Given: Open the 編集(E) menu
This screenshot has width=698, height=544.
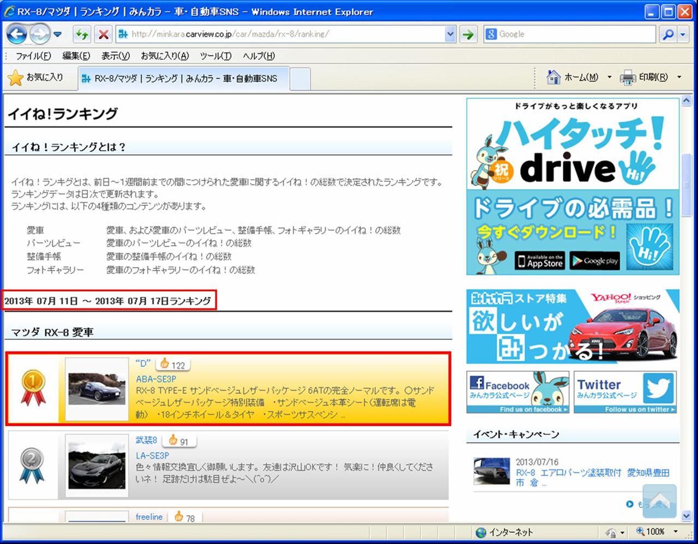Looking at the screenshot, I should (x=76, y=56).
